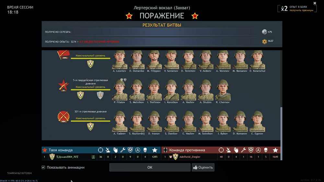Click the gold experience star icon showing 1637
Viewport: 324px width, 182px height.
tap(264, 41)
